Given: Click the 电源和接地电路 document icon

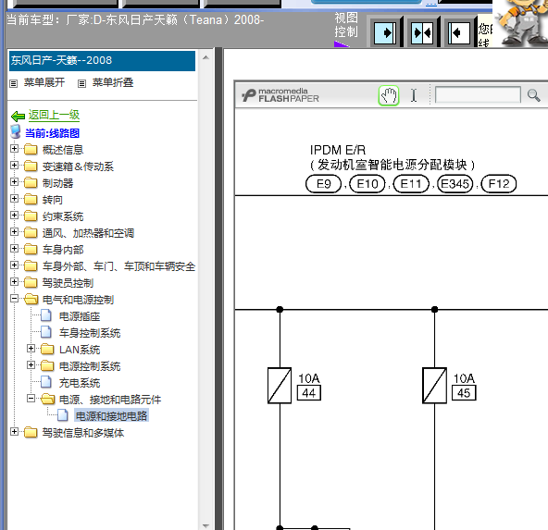Looking at the screenshot, I should (63, 415).
